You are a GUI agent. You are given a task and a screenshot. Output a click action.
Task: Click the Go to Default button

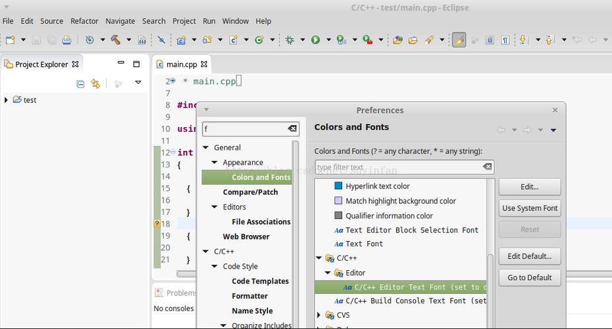(530, 278)
